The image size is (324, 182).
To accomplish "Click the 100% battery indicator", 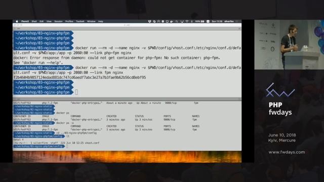I will 199,21.
